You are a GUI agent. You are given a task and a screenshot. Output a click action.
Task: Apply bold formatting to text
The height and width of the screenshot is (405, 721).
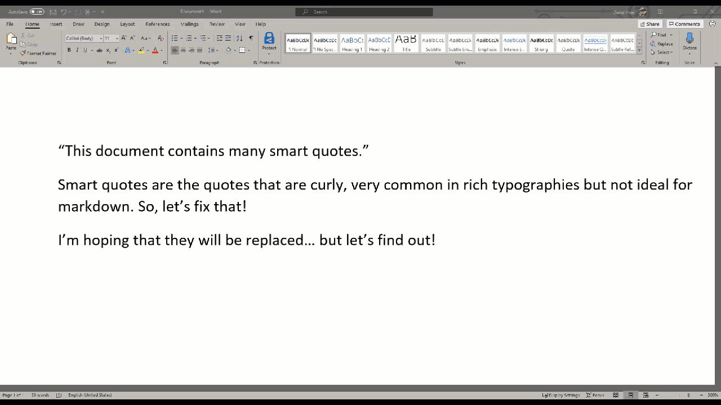69,50
